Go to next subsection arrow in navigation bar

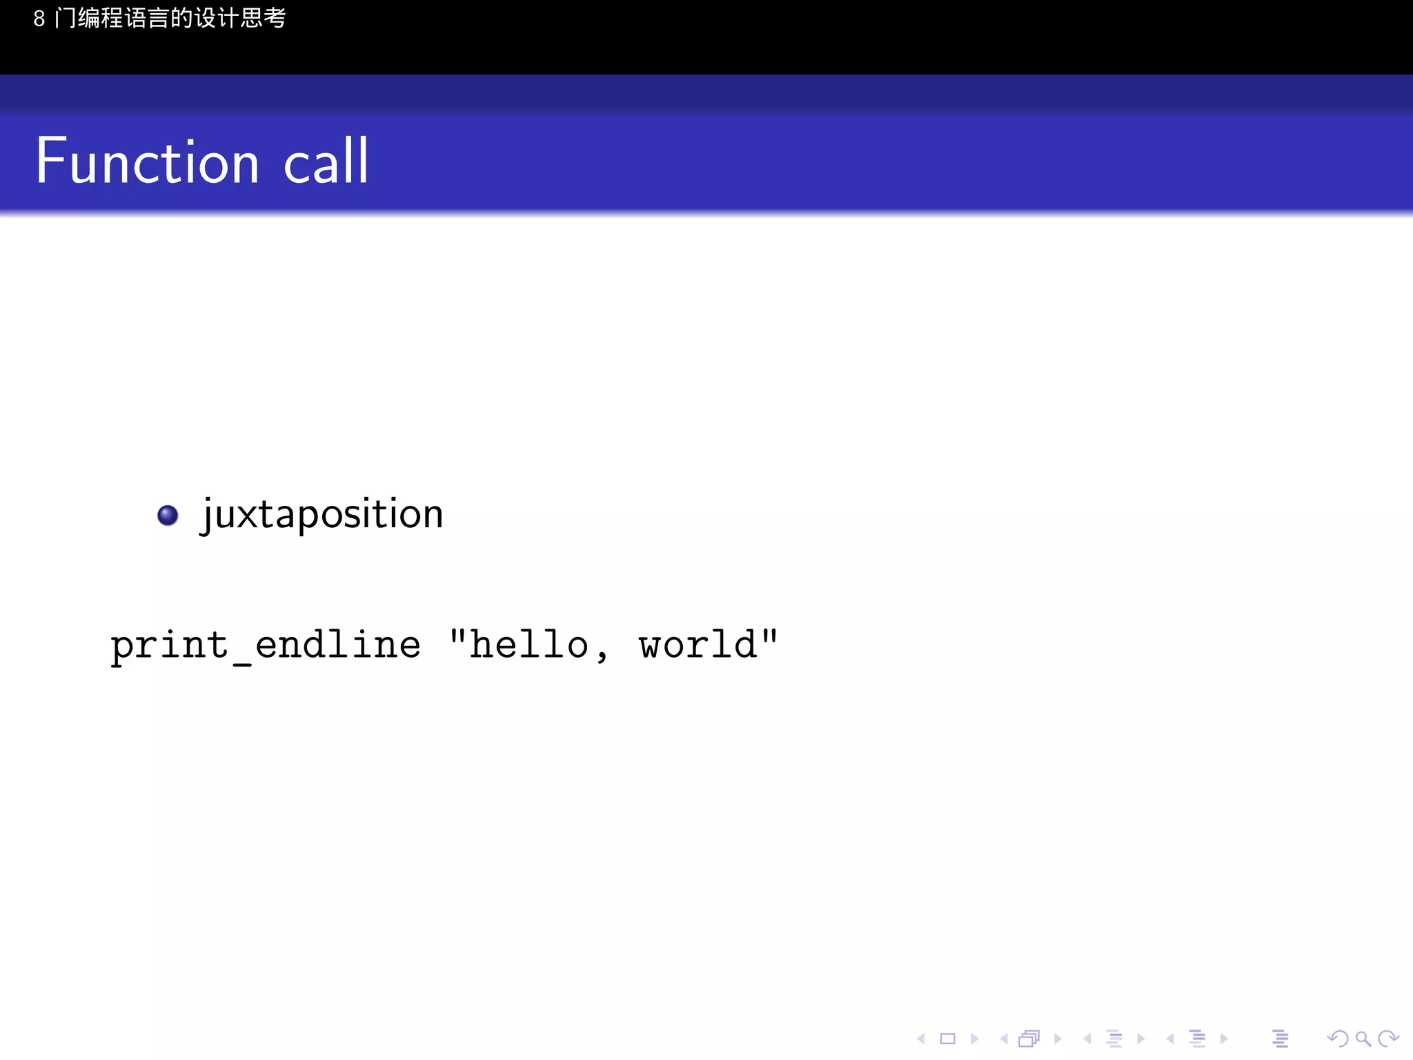[1141, 1039]
